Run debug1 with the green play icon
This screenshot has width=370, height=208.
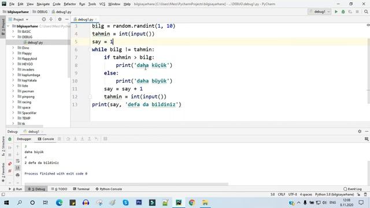click(x=336, y=12)
